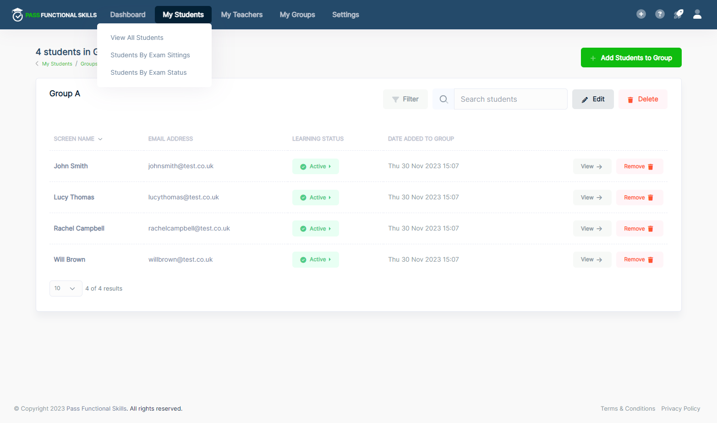The image size is (717, 423).
Task: Expand Rachel Campbell's Active status dropdown
Action: 316,229
